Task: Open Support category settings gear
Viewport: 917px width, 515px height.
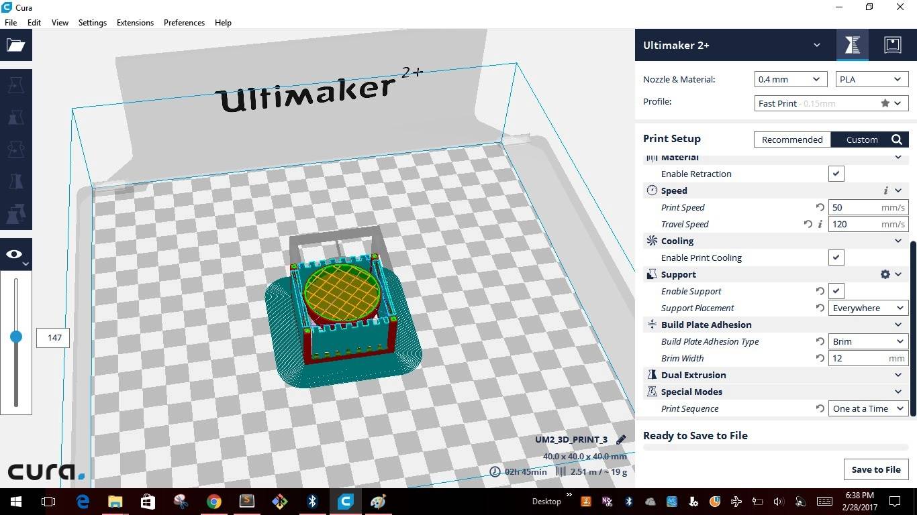Action: click(885, 274)
